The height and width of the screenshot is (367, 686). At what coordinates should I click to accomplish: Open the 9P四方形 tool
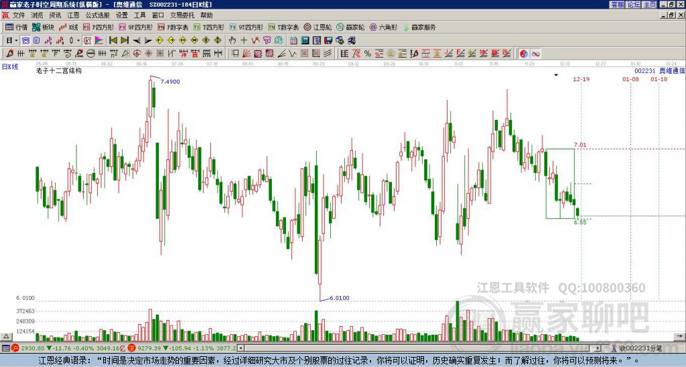tap(136, 27)
